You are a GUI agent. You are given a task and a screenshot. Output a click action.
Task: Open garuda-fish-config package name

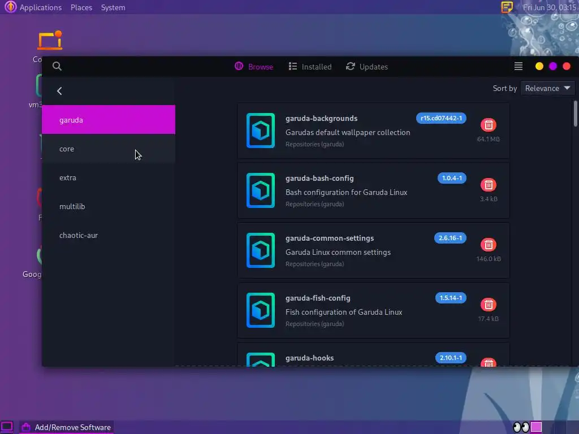coord(318,298)
